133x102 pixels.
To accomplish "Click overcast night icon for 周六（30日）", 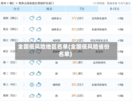I will coord(39,40).
